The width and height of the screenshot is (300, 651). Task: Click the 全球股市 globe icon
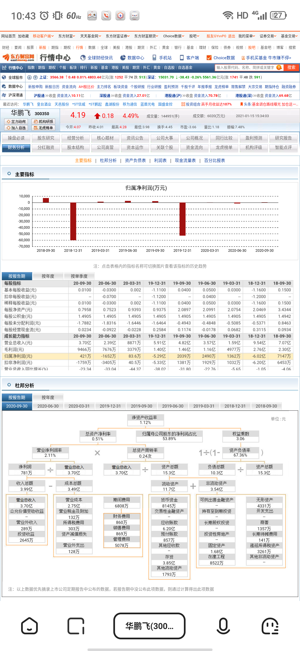pyautogui.click(x=4, y=77)
